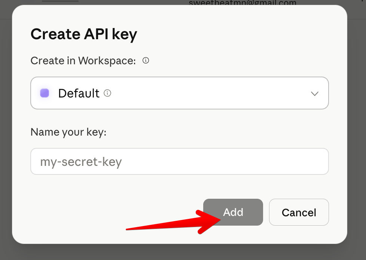Click the Create in Workspace label
The image size is (366, 260).
click(83, 61)
